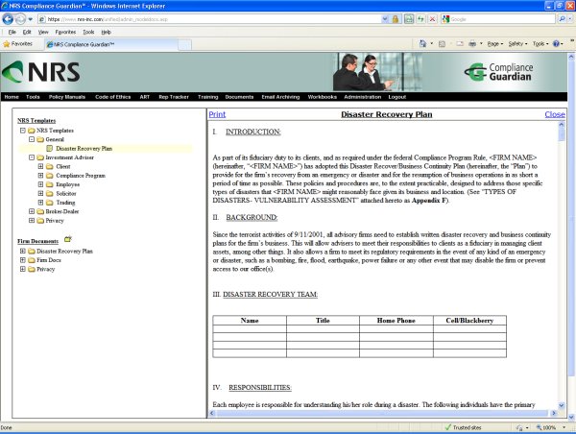Open the Policy Manuals navigation item
Viewport: 576px width, 434px height.
coord(67,97)
